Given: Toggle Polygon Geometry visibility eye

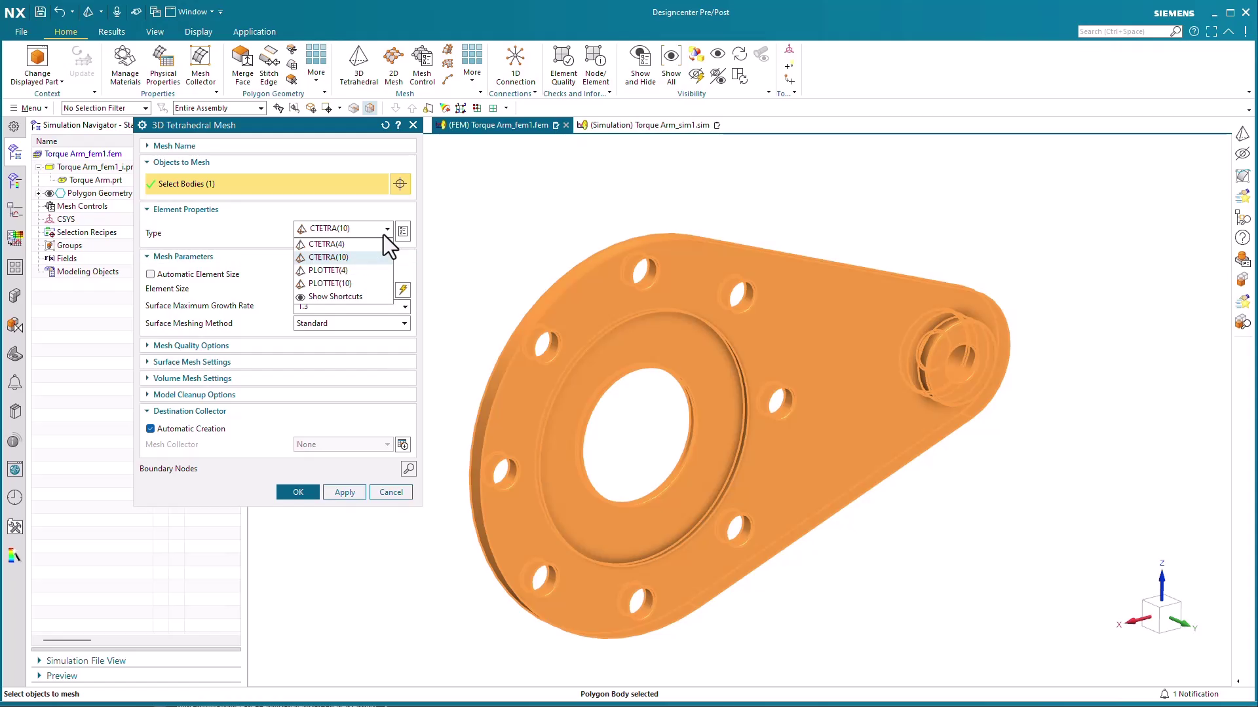Looking at the screenshot, I should (x=49, y=193).
